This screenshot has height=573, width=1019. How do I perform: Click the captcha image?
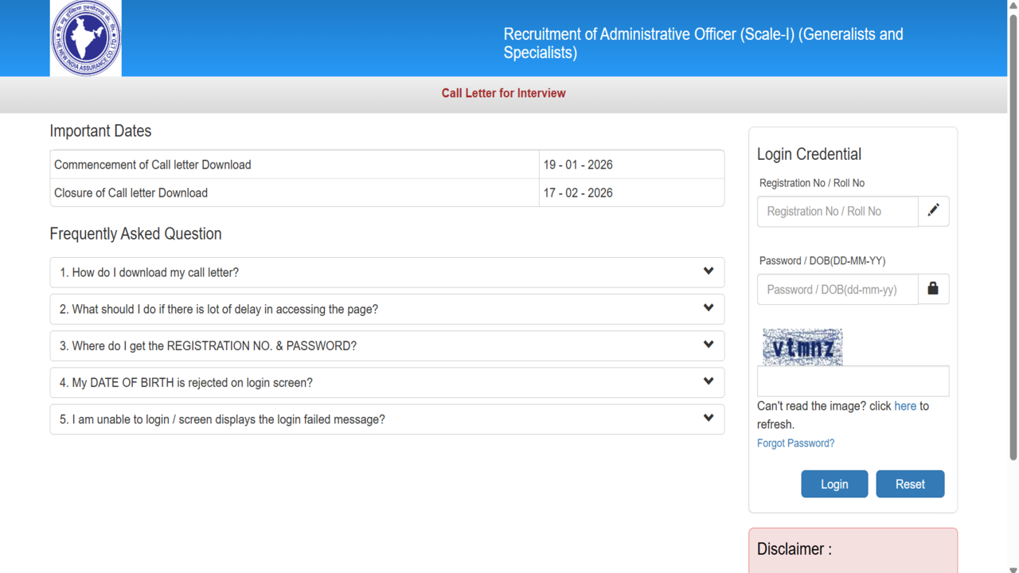[802, 347]
